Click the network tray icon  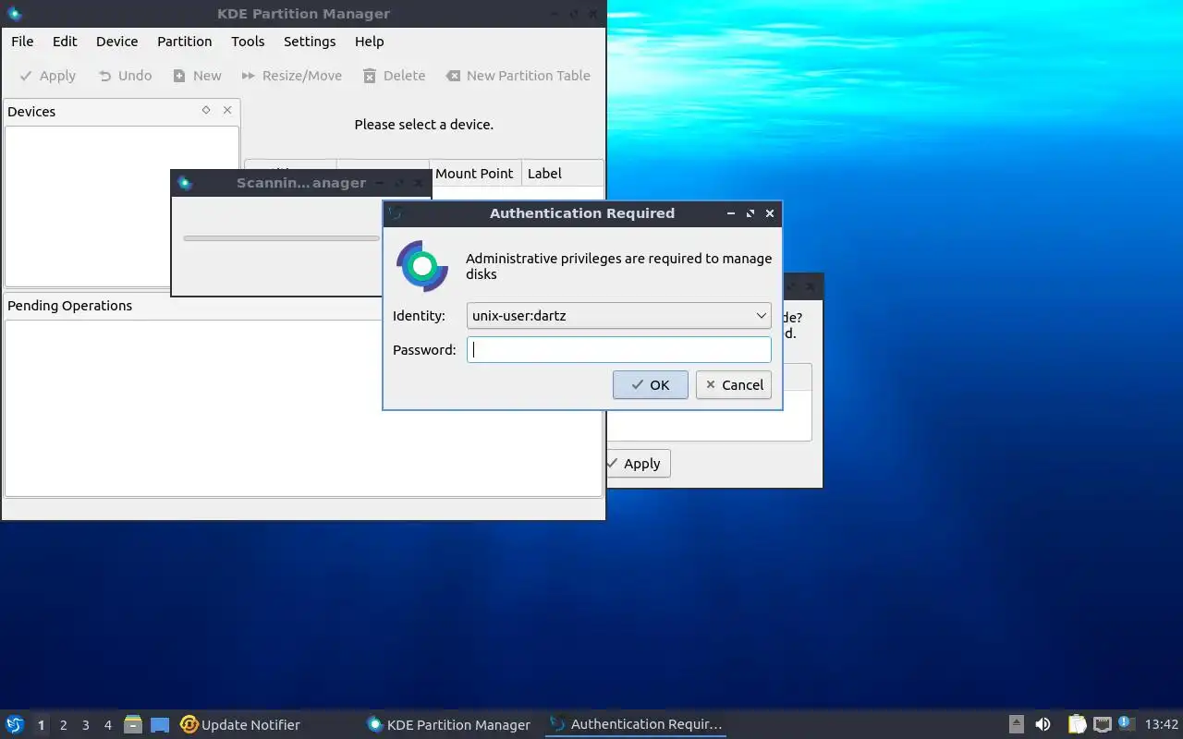1103,725
